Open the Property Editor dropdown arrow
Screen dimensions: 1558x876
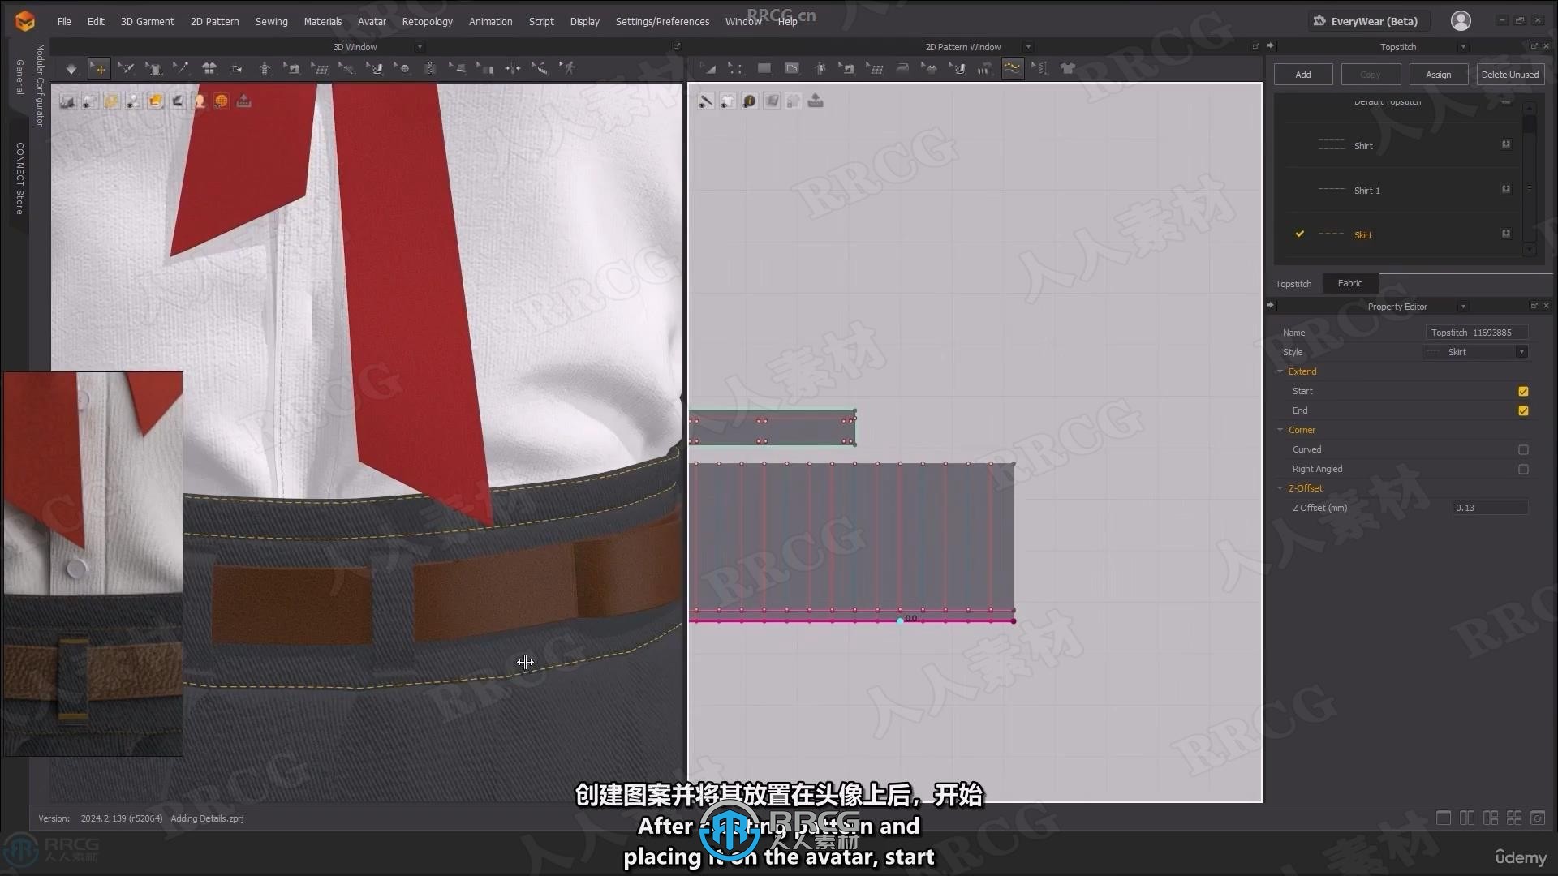1463,307
